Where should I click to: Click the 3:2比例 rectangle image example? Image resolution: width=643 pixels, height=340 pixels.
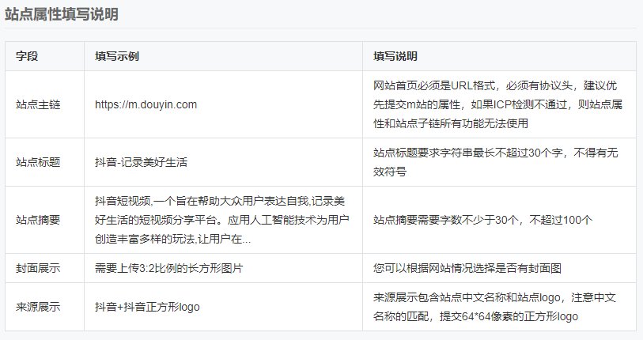click(168, 268)
